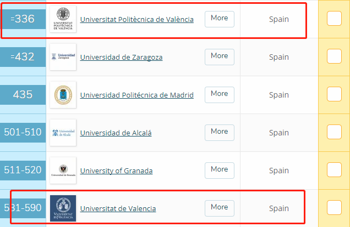Expand More for Universidad de Zaragoza

(x=220, y=57)
